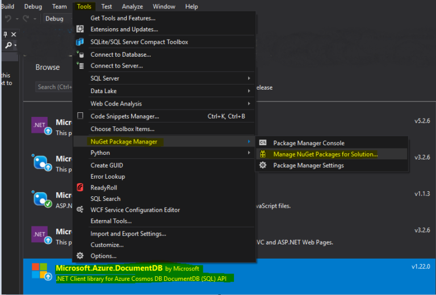Open the redo history dropdown arrow
The image size is (436, 295).
(x=35, y=19)
